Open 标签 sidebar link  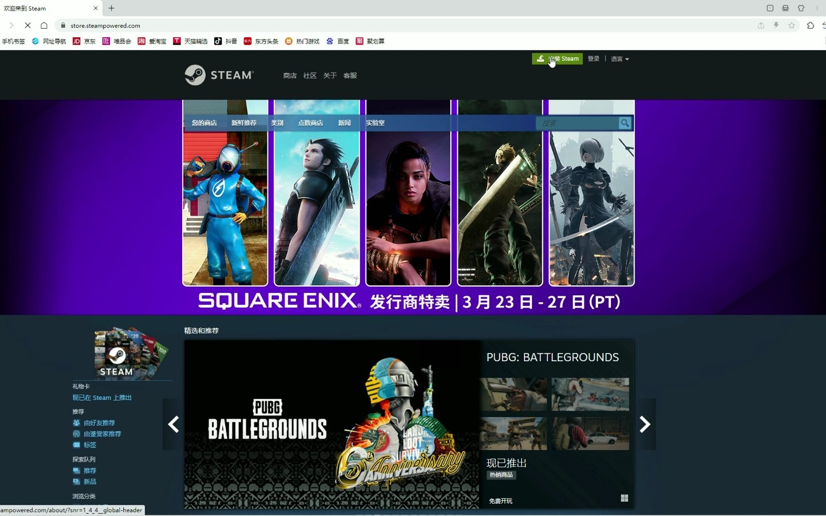[x=90, y=445]
